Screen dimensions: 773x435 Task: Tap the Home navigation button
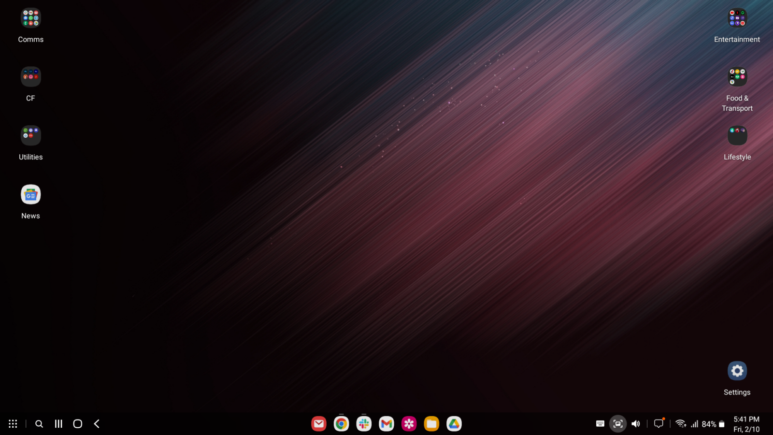(77, 423)
